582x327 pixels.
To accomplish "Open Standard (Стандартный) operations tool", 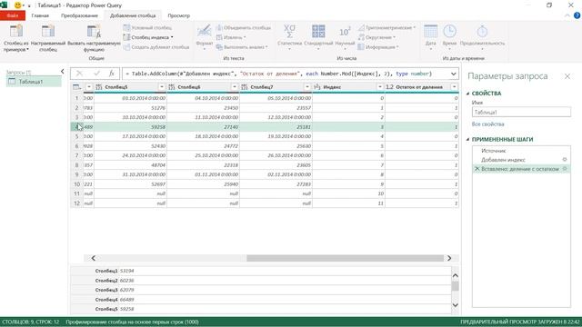I will (x=318, y=37).
